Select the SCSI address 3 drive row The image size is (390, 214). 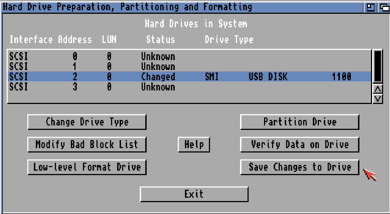coord(110,87)
